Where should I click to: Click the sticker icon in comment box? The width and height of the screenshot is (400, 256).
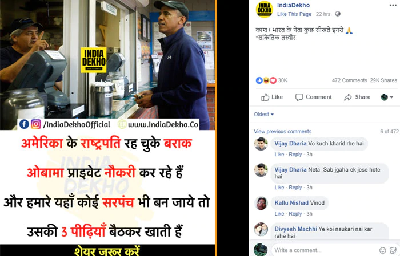(393, 250)
